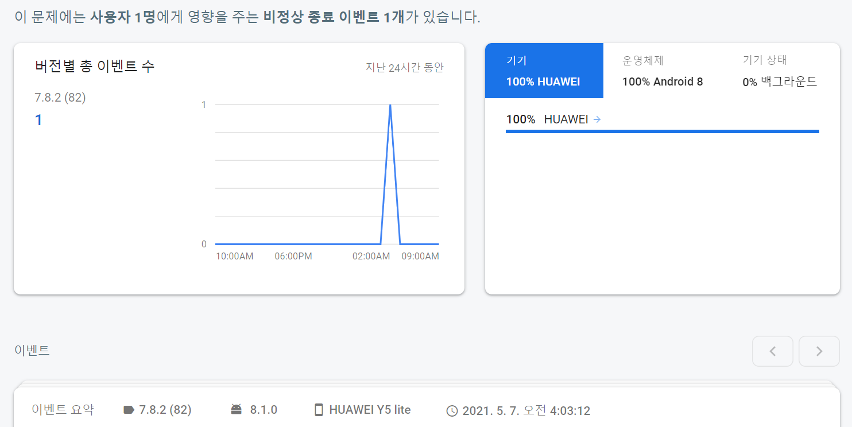This screenshot has width=852, height=427.
Task: Click the Android robot icon beside 8.1.0
Action: click(x=236, y=410)
